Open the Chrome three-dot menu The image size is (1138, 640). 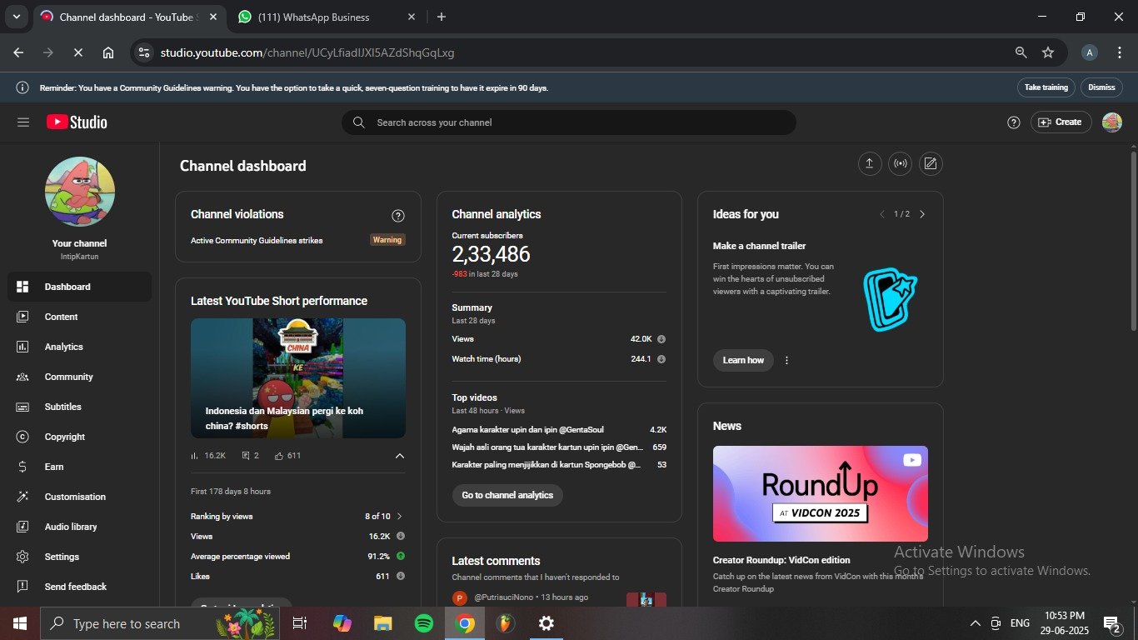[1118, 52]
